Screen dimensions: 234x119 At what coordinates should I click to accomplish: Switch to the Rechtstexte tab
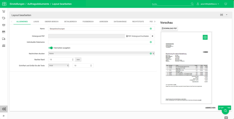[x=138, y=22]
